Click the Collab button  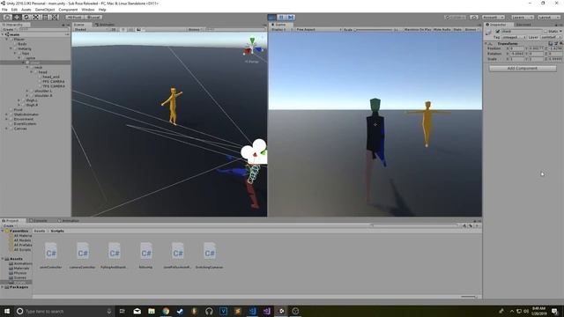(x=455, y=18)
